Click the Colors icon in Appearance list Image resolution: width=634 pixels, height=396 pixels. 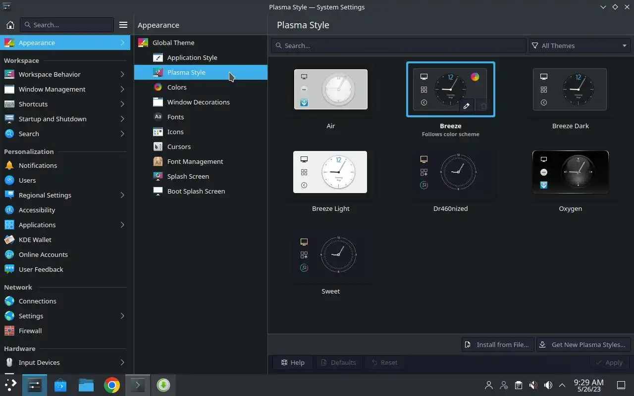(x=158, y=87)
